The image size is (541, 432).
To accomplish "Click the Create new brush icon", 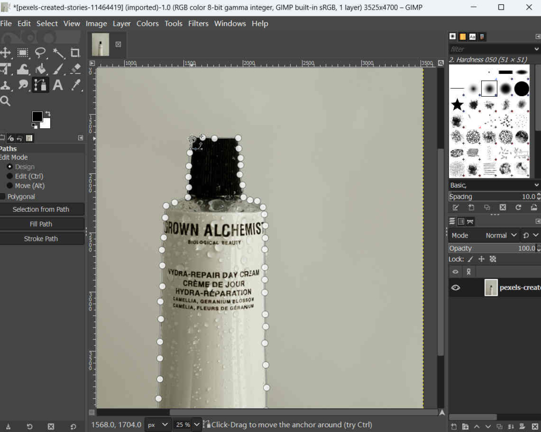I will (471, 208).
